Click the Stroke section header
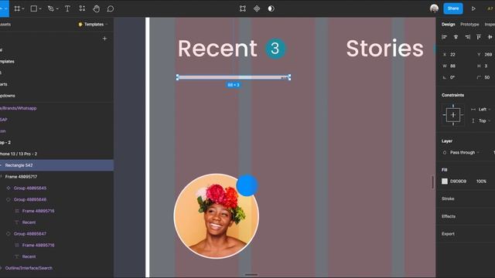Screen dimensions: 495x278 click(448, 198)
